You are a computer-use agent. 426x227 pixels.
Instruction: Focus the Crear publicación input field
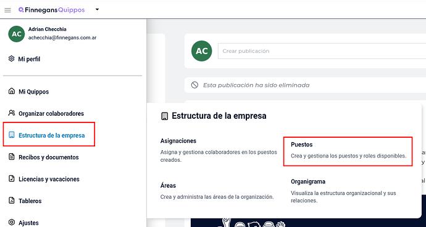322,51
